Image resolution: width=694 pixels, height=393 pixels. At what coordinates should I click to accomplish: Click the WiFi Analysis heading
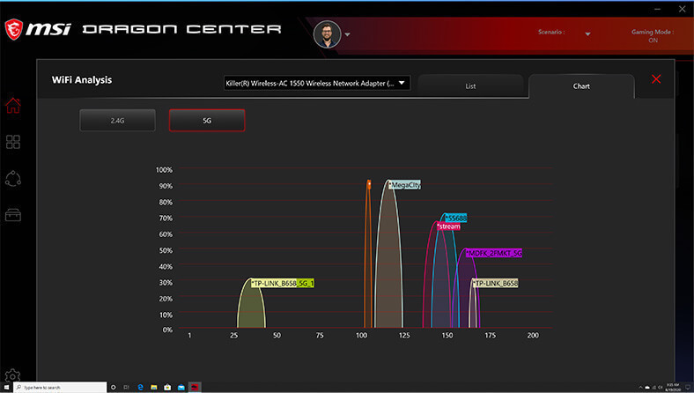(82, 80)
